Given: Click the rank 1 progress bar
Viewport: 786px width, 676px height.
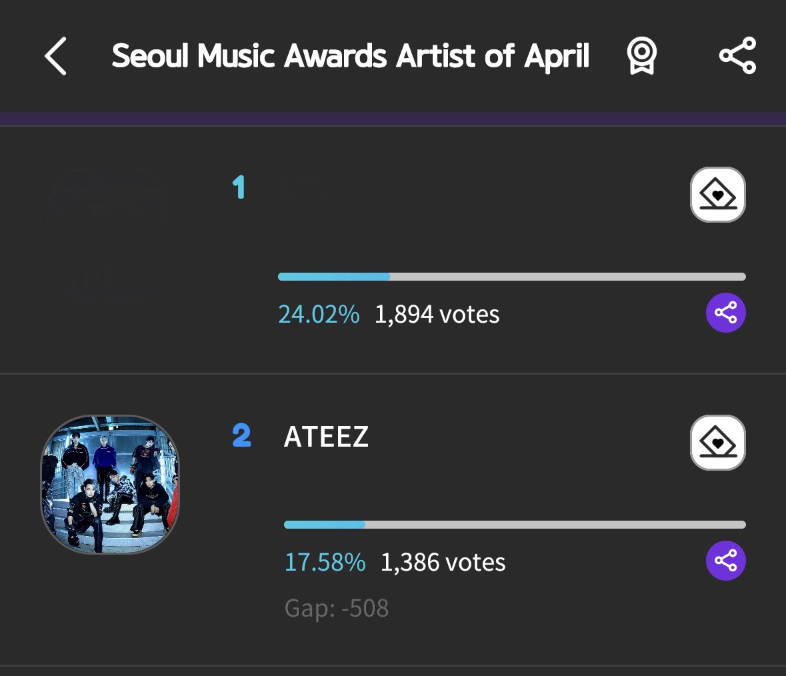Looking at the screenshot, I should tap(512, 277).
